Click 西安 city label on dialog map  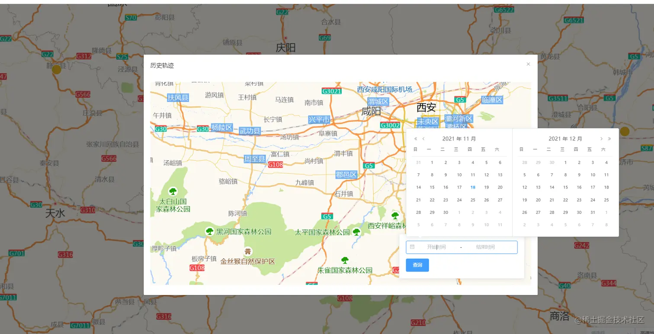click(x=426, y=107)
